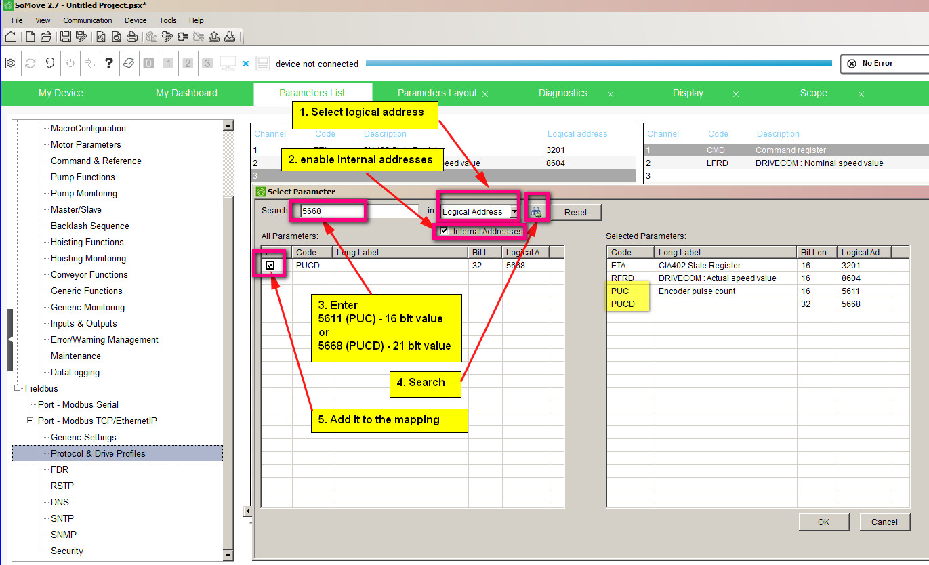Click the page setup document icon
Screen dimensions: 929x565
(100, 37)
